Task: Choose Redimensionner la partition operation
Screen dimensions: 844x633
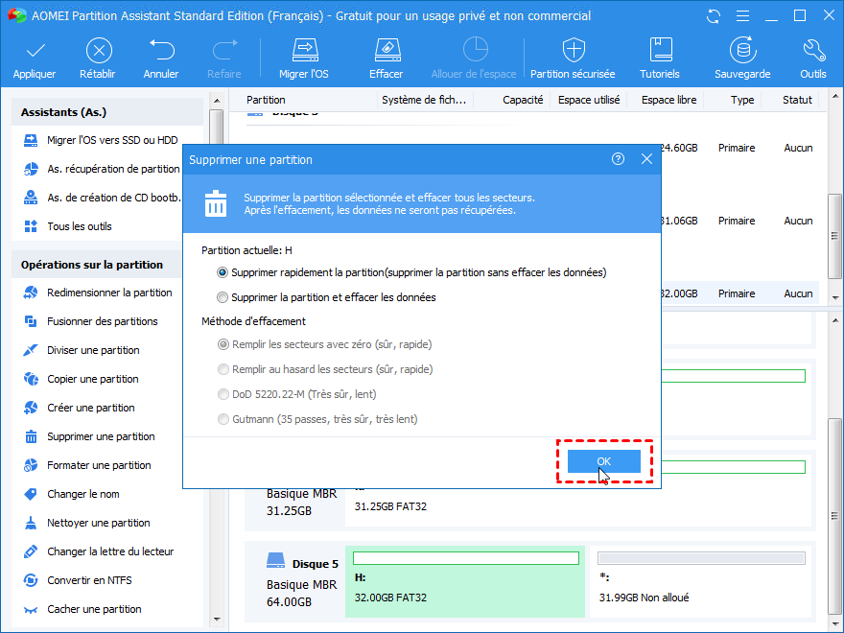Action: [x=98, y=293]
